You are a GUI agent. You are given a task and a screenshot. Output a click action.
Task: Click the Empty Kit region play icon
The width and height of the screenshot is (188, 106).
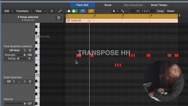tap(68, 20)
